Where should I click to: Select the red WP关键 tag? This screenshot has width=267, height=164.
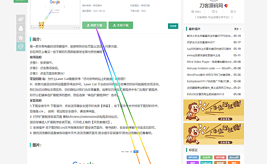pyautogui.click(x=220, y=157)
